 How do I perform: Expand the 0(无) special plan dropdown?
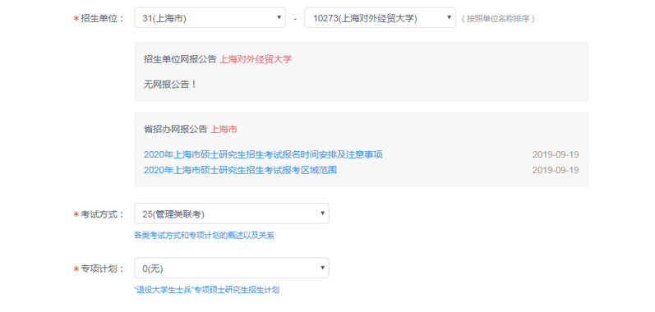pyautogui.click(x=232, y=268)
